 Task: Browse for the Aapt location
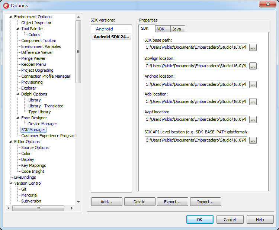click(253, 120)
